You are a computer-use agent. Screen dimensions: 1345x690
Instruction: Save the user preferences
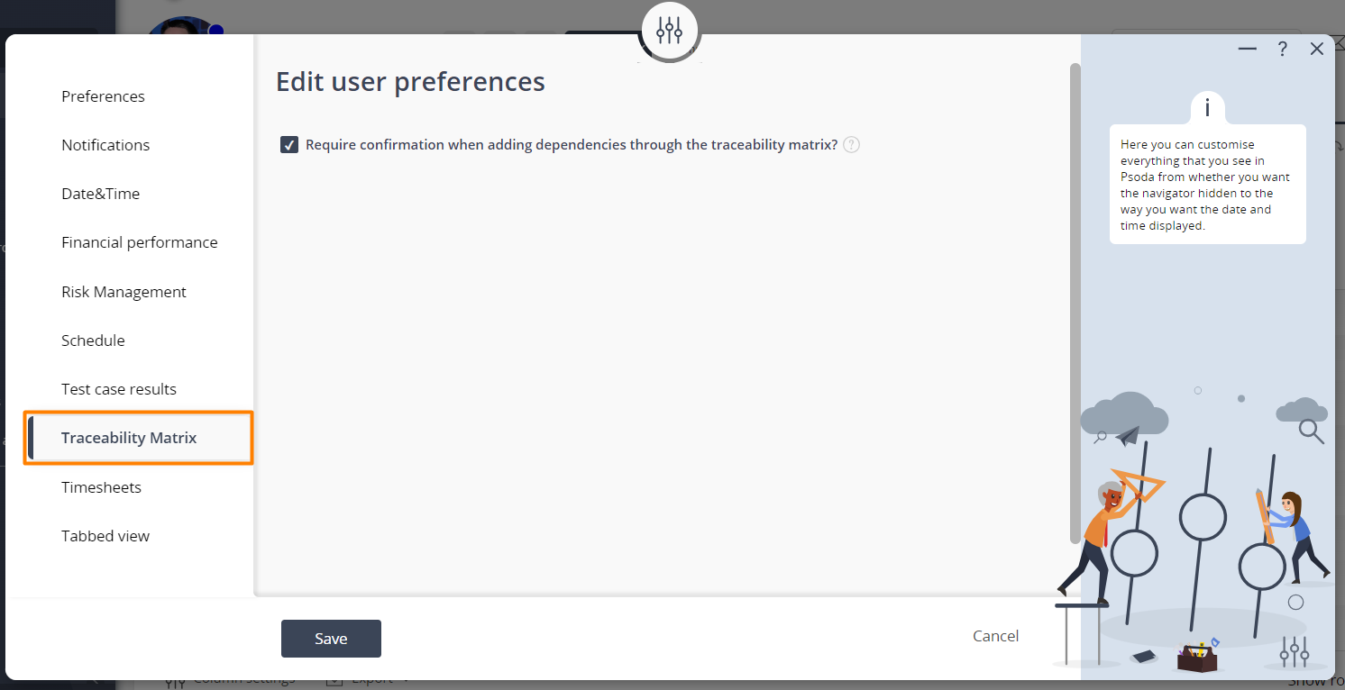[x=331, y=639]
